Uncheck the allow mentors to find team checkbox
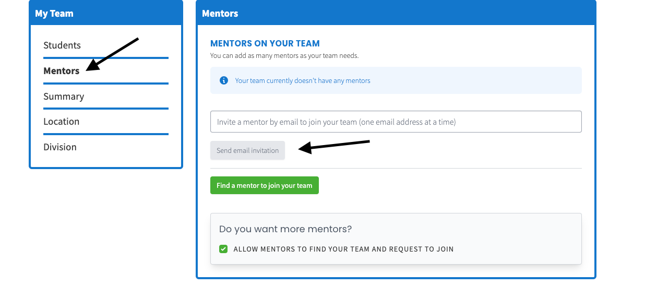The width and height of the screenshot is (669, 286). (x=223, y=249)
